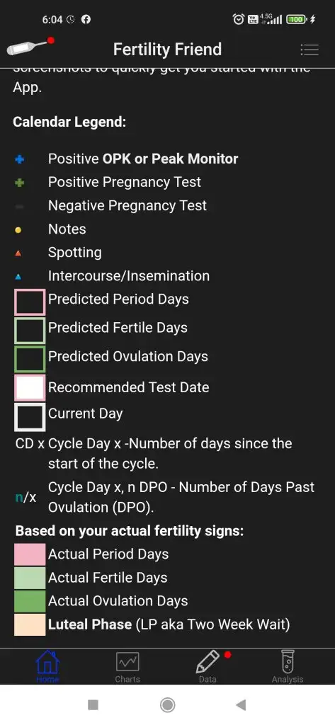Go to the Home tab
This screenshot has height=725, width=335.
point(47,667)
